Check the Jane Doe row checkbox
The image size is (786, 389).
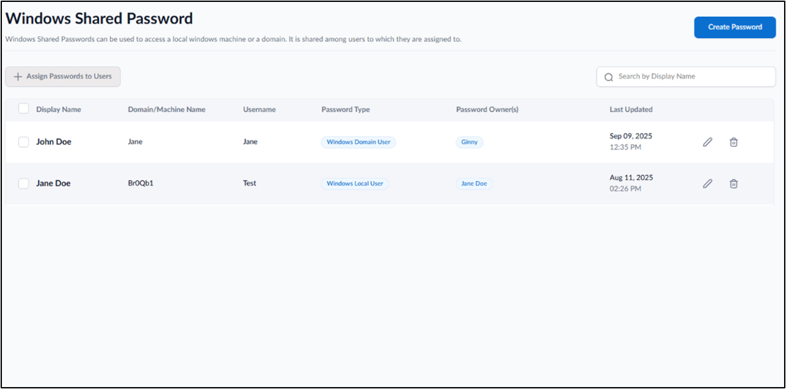24,184
